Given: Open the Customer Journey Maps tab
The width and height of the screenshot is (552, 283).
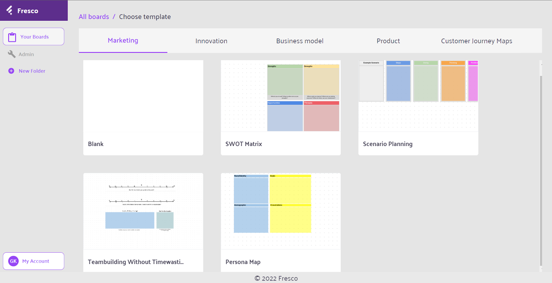Looking at the screenshot, I should point(476,41).
